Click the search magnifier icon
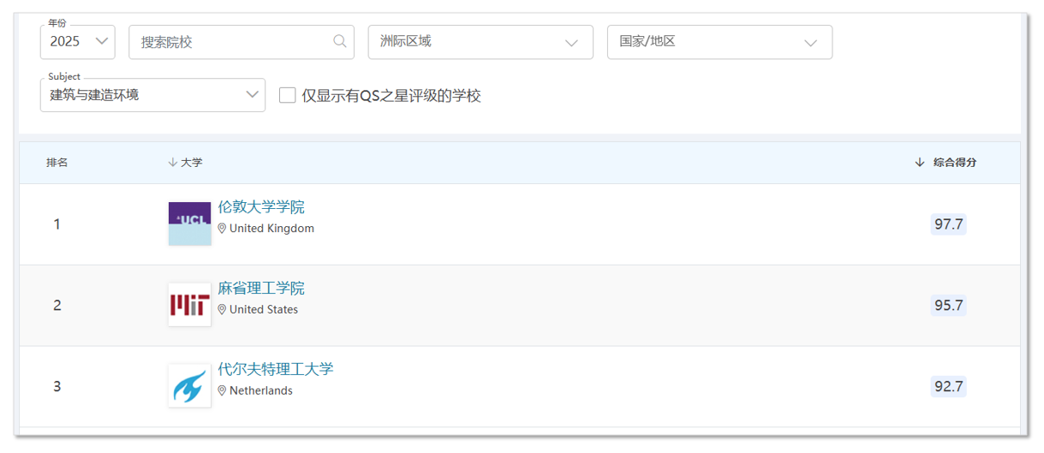The width and height of the screenshot is (1044, 453). 340,41
